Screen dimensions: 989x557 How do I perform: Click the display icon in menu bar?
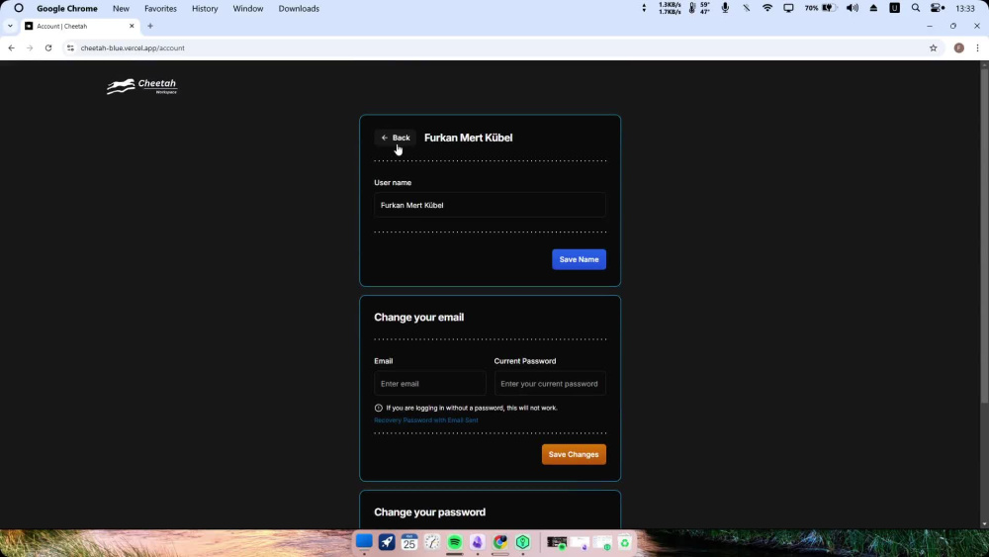[788, 8]
